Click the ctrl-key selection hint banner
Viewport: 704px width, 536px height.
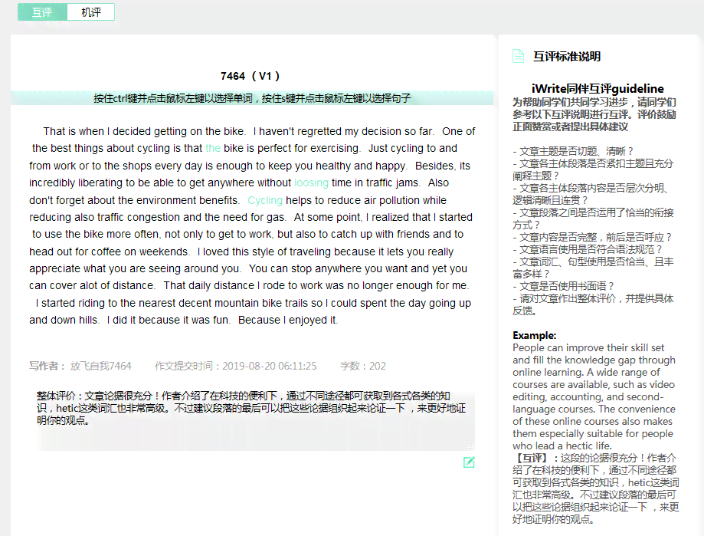[x=252, y=98]
